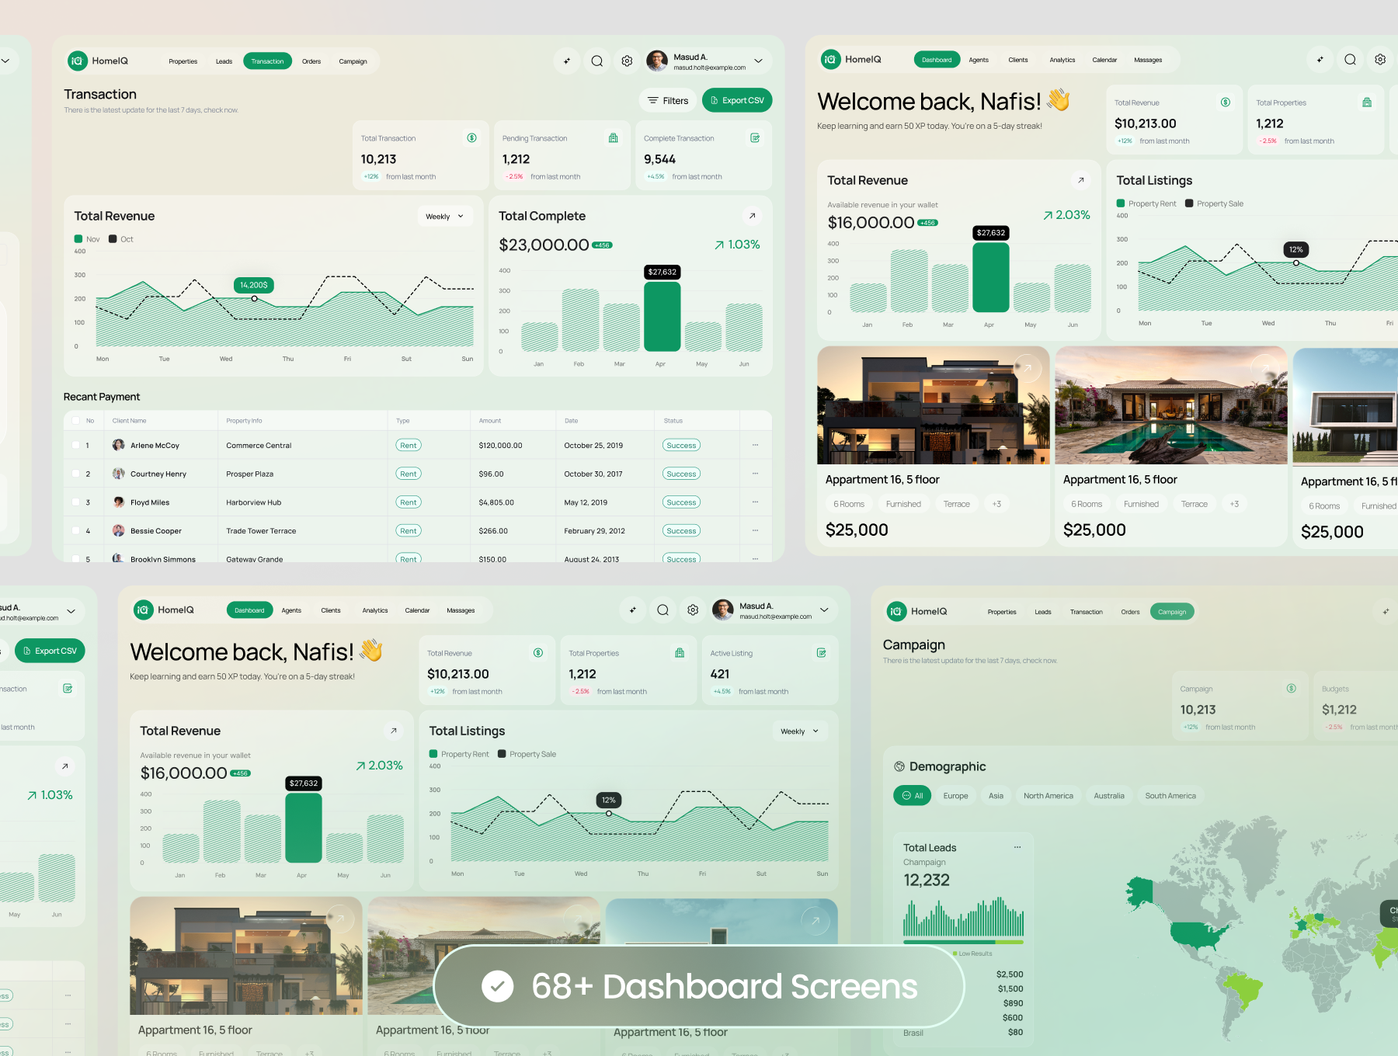Click the Filters button

tap(668, 101)
